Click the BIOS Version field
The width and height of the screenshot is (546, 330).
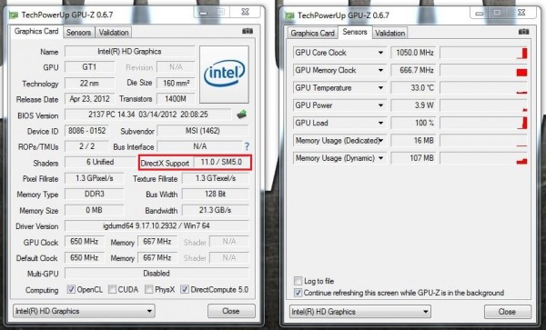[x=148, y=115]
